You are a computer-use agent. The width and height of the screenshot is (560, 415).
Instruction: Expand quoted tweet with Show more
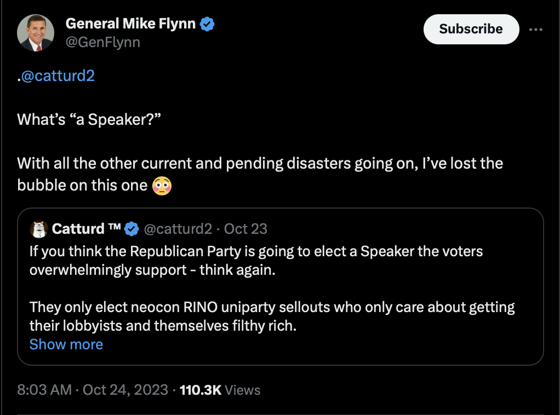(66, 344)
